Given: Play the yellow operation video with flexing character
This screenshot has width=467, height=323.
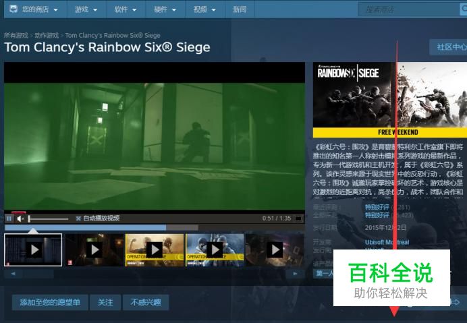Looking at the screenshot, I should tap(155, 249).
